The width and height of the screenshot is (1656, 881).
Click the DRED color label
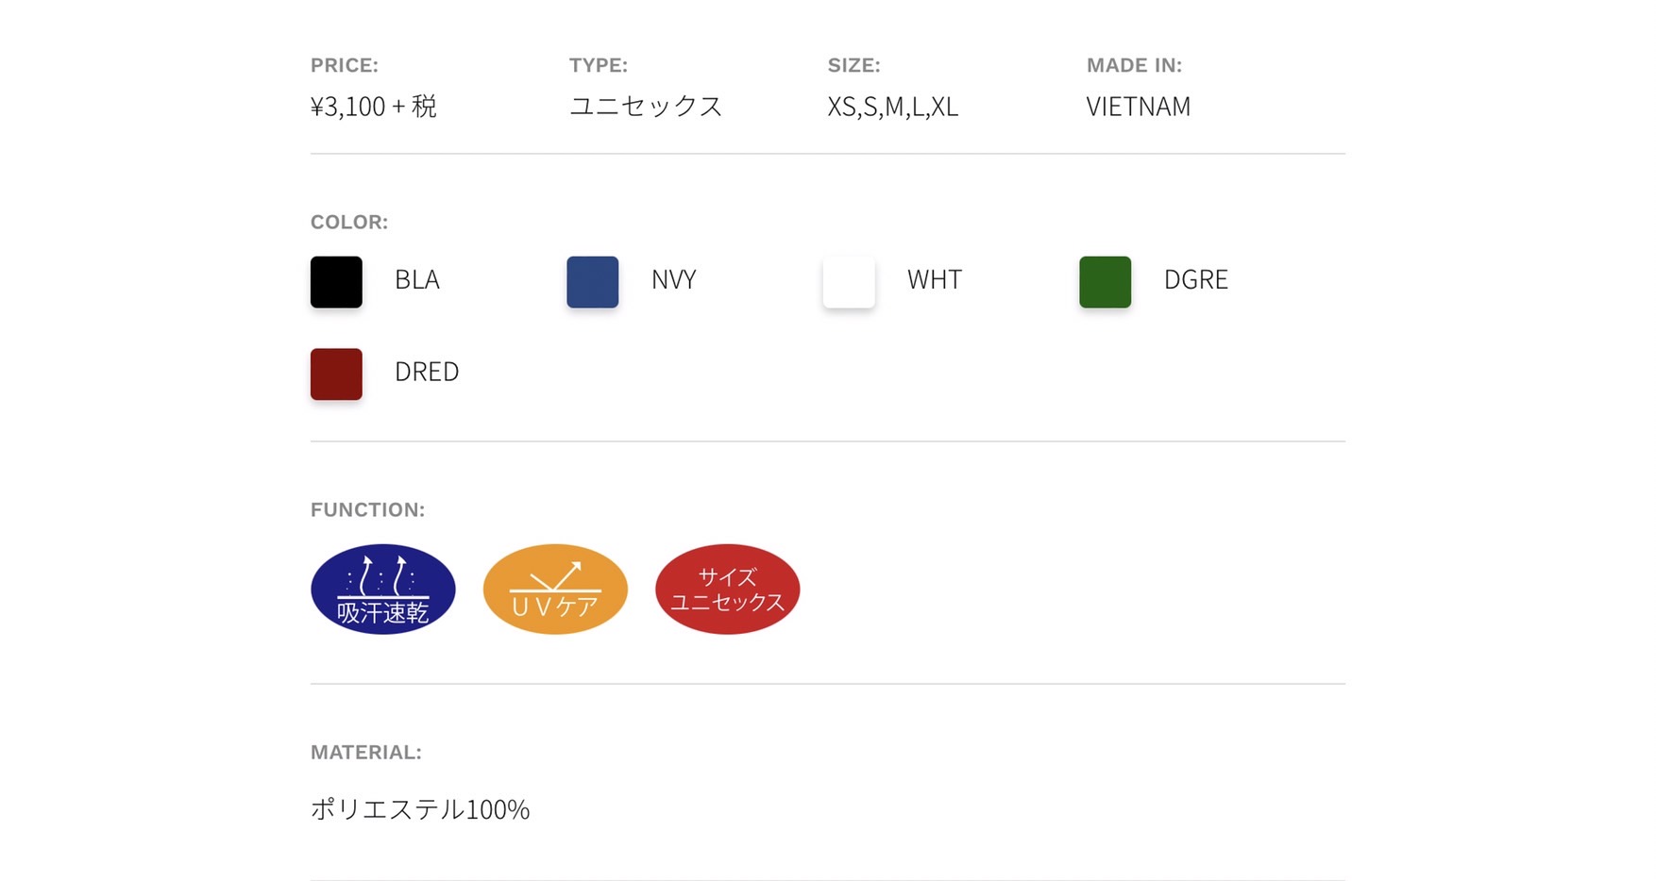[427, 372]
